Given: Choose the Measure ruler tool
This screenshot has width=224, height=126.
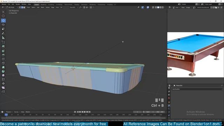Looking at the screenshot, I should pos(3,37).
